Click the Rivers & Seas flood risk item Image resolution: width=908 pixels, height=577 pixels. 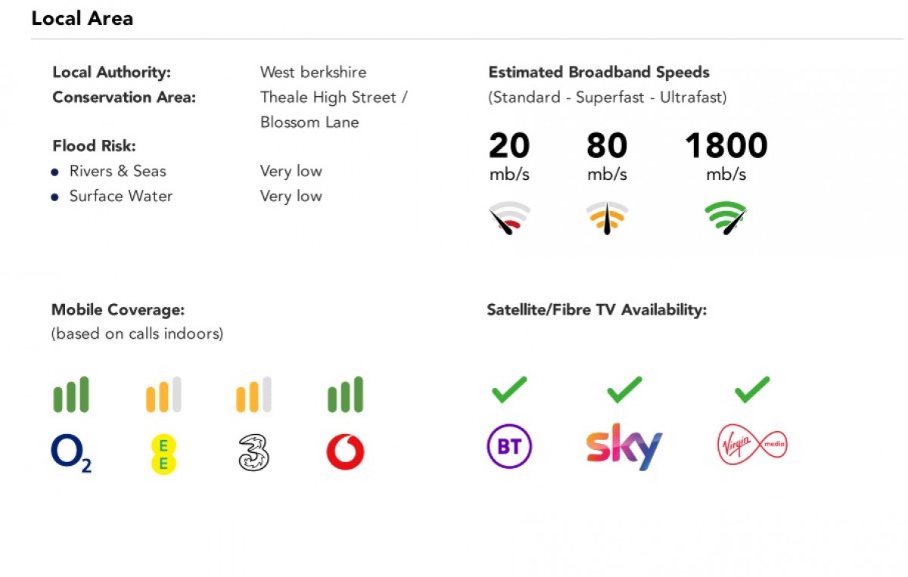coord(117,172)
